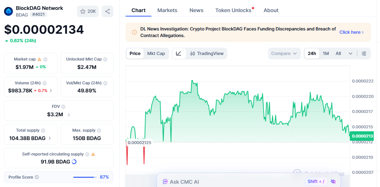Open Market cap info icon
Viewport: 380px width, 187px height.
pyautogui.click(x=45, y=59)
